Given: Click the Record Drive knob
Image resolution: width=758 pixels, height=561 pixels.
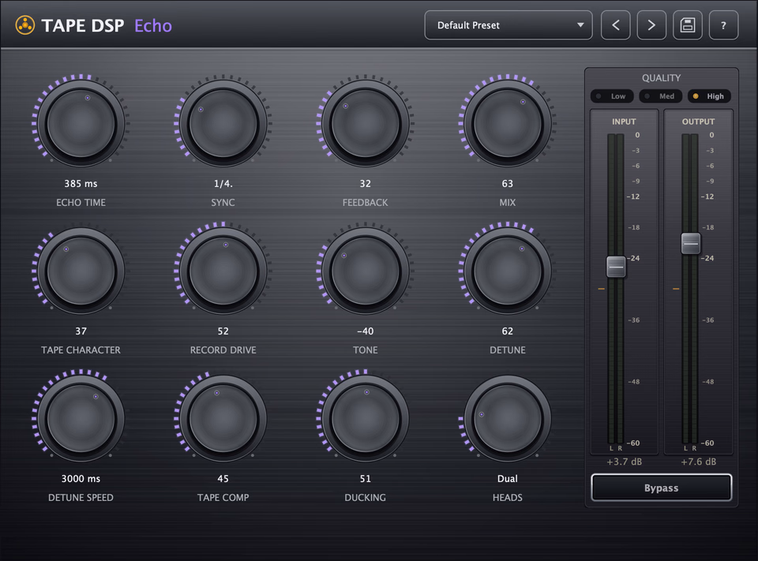Looking at the screenshot, I should click(223, 271).
